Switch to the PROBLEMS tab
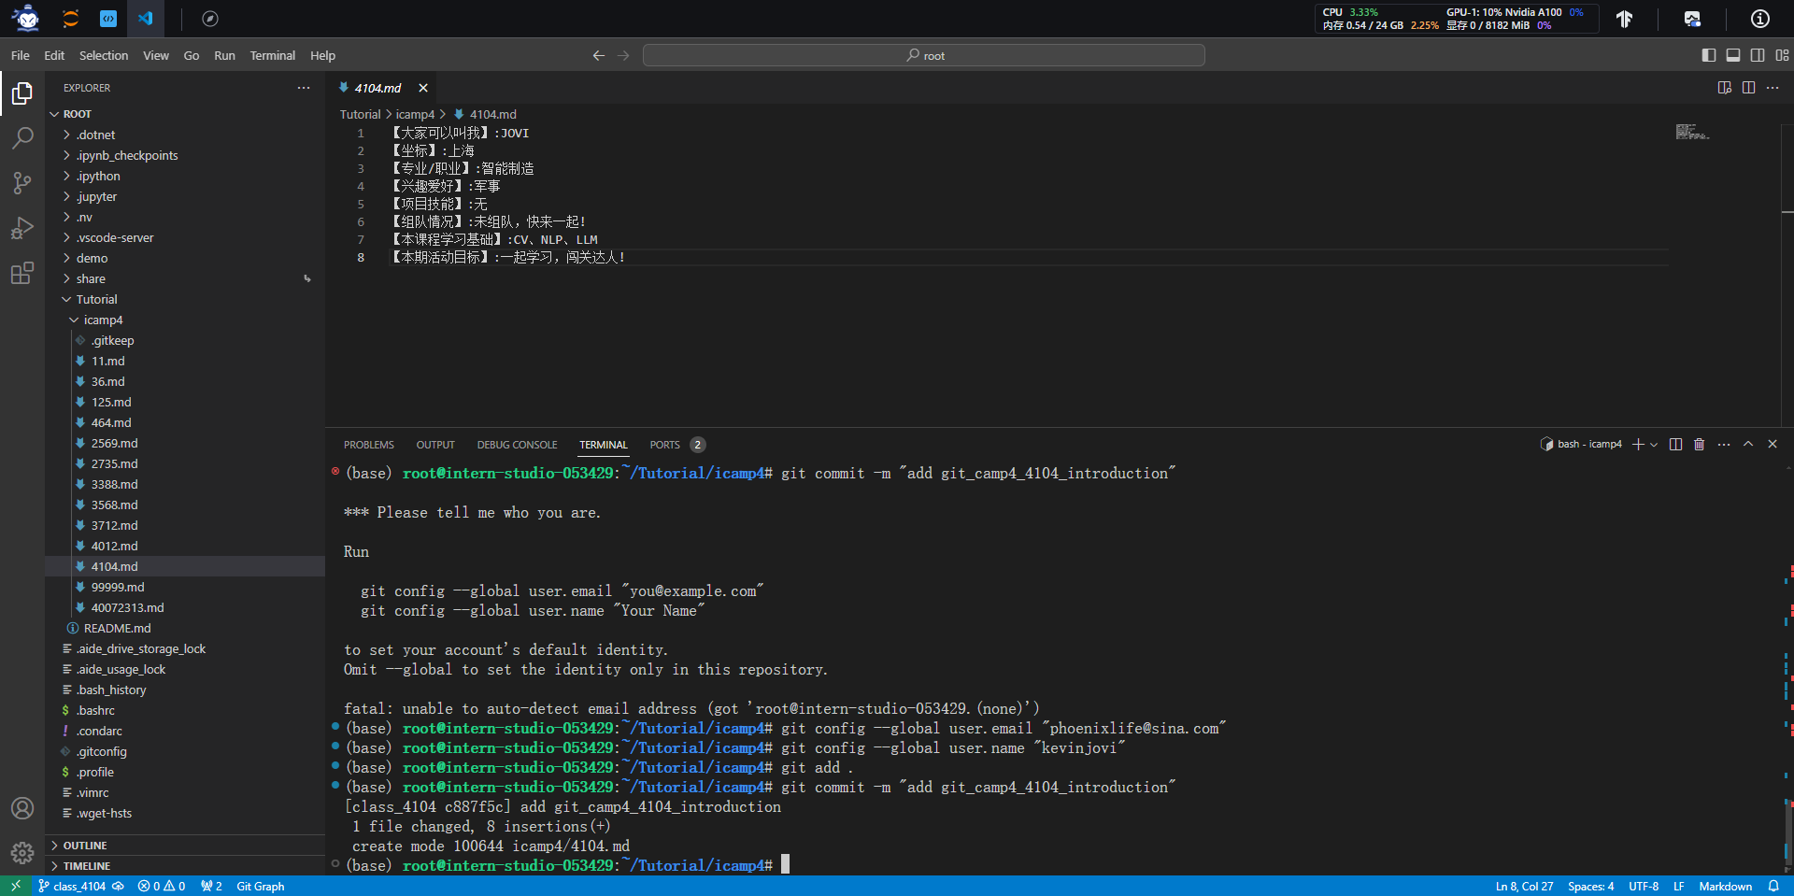 point(368,445)
